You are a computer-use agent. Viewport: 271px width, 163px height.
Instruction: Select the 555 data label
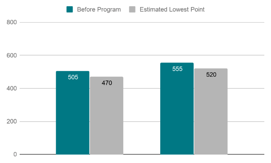[178, 69]
